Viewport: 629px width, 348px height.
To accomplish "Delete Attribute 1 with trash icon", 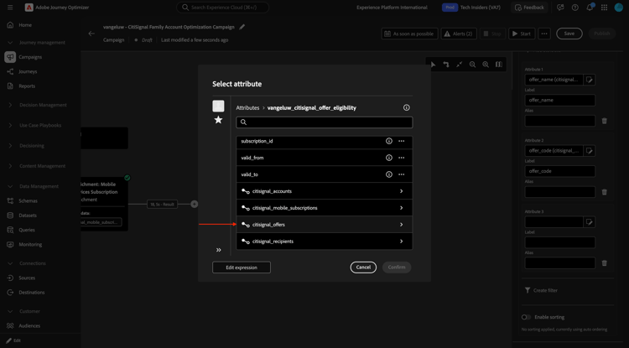I will 604,121.
